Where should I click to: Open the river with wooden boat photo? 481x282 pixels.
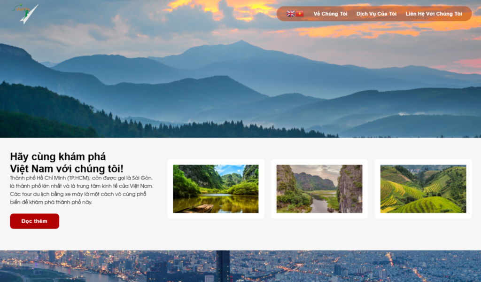tap(216, 189)
